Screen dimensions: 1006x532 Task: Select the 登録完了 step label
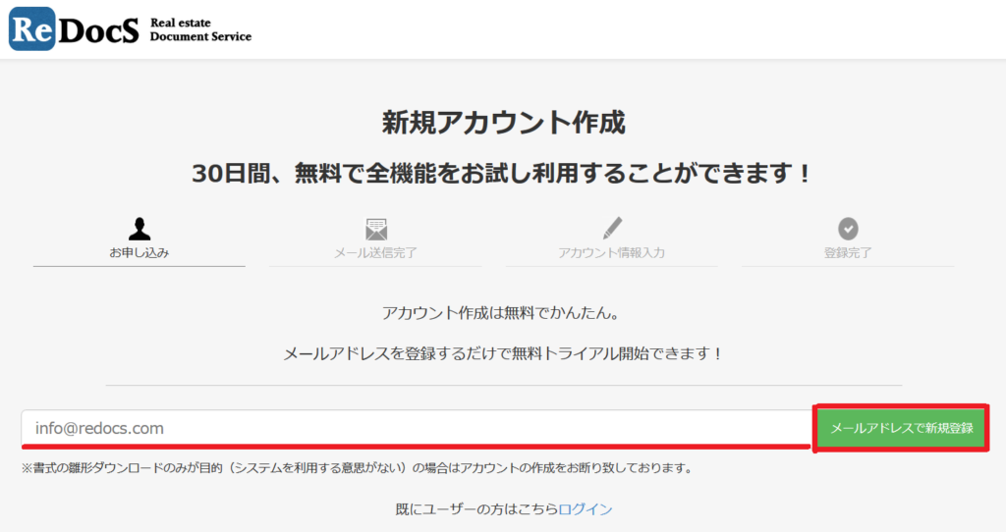coord(848,252)
